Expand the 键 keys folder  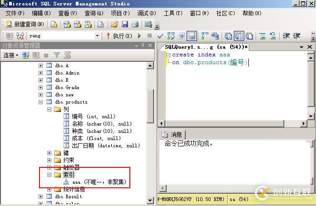tap(49, 153)
